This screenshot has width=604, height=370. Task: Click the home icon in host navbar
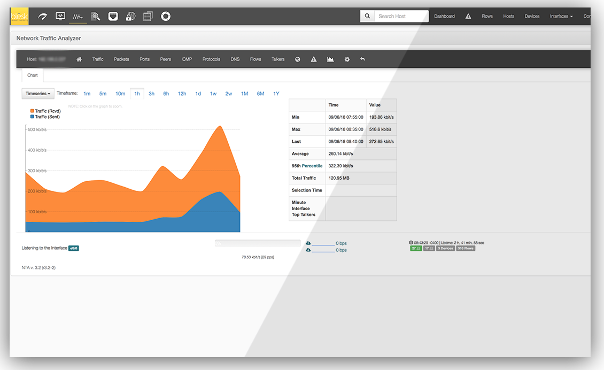point(79,59)
